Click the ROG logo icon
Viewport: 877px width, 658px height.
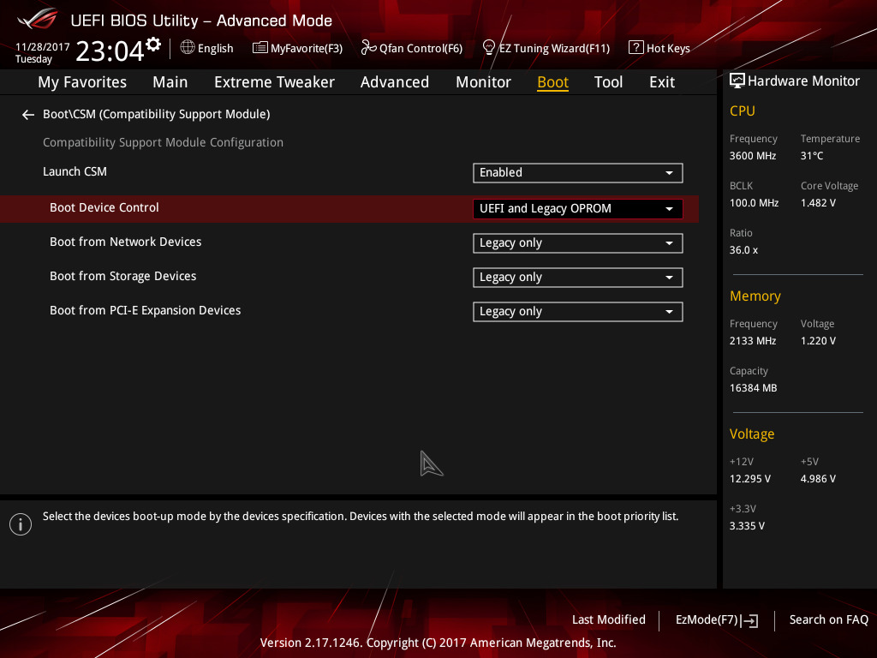click(x=37, y=19)
